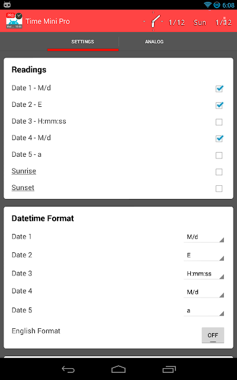This screenshot has width=237, height=380.
Task: Switch to the Analog tab
Action: click(154, 42)
